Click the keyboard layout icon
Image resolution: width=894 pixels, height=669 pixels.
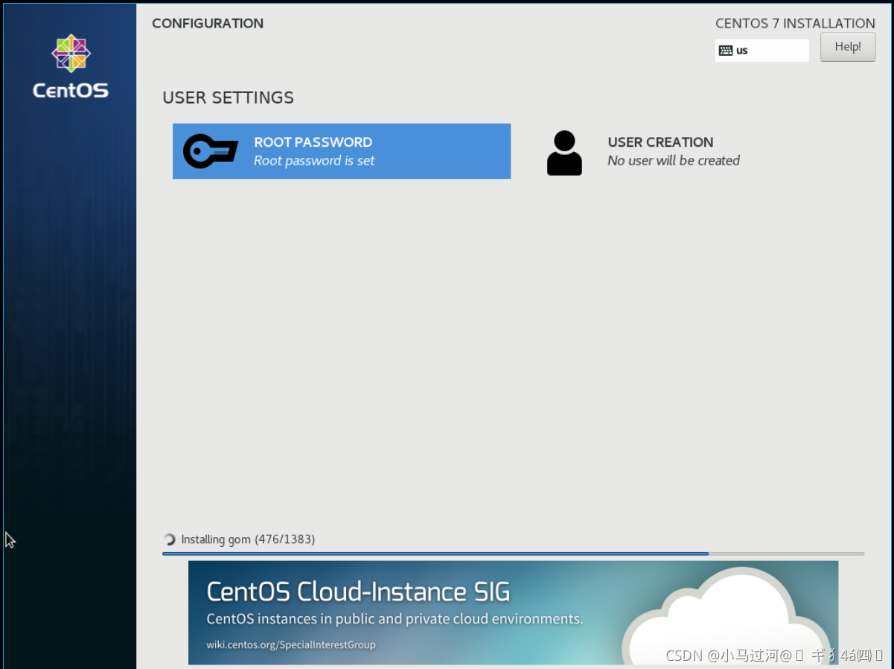pos(726,51)
